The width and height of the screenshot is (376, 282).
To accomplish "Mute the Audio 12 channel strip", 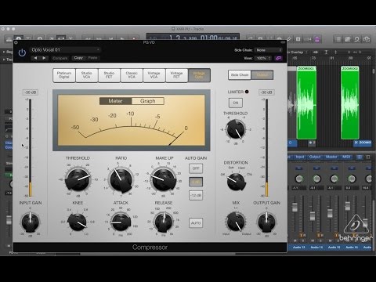I will click(295, 240).
